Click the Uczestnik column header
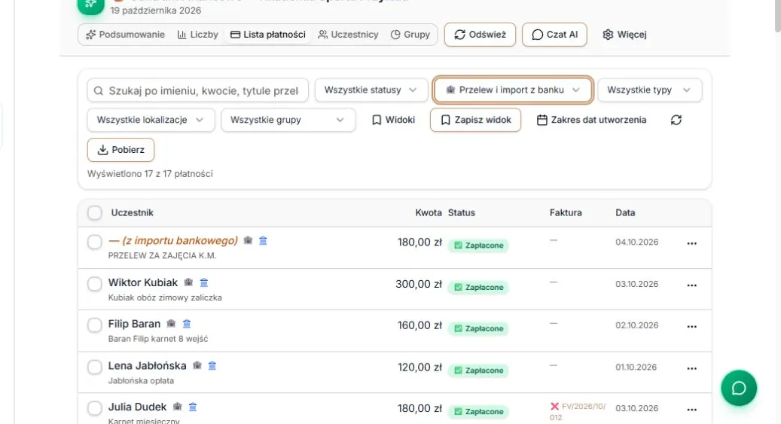781x424 pixels. [x=132, y=212]
